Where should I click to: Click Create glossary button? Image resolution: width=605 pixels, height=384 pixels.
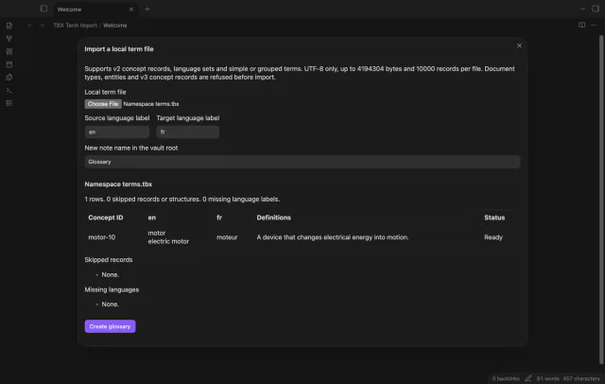(x=110, y=326)
